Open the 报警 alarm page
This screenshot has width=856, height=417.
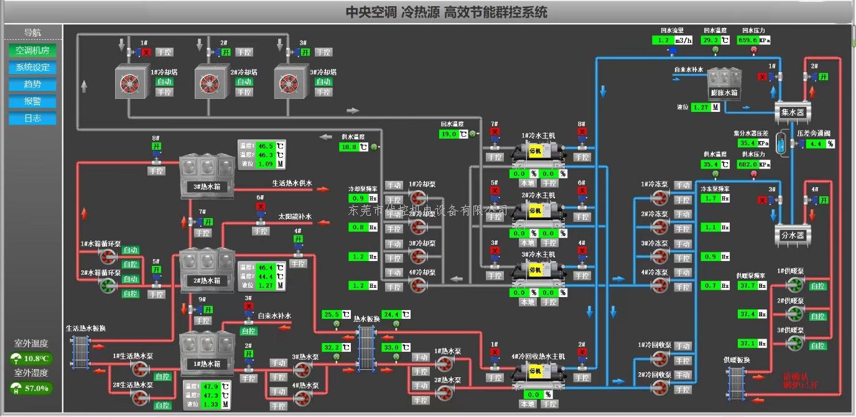point(32,101)
